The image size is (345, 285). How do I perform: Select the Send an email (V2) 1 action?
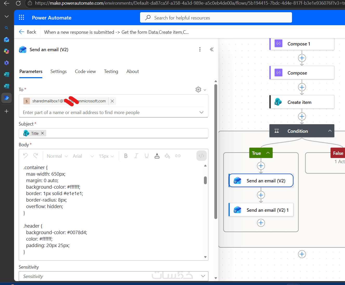coord(261,210)
